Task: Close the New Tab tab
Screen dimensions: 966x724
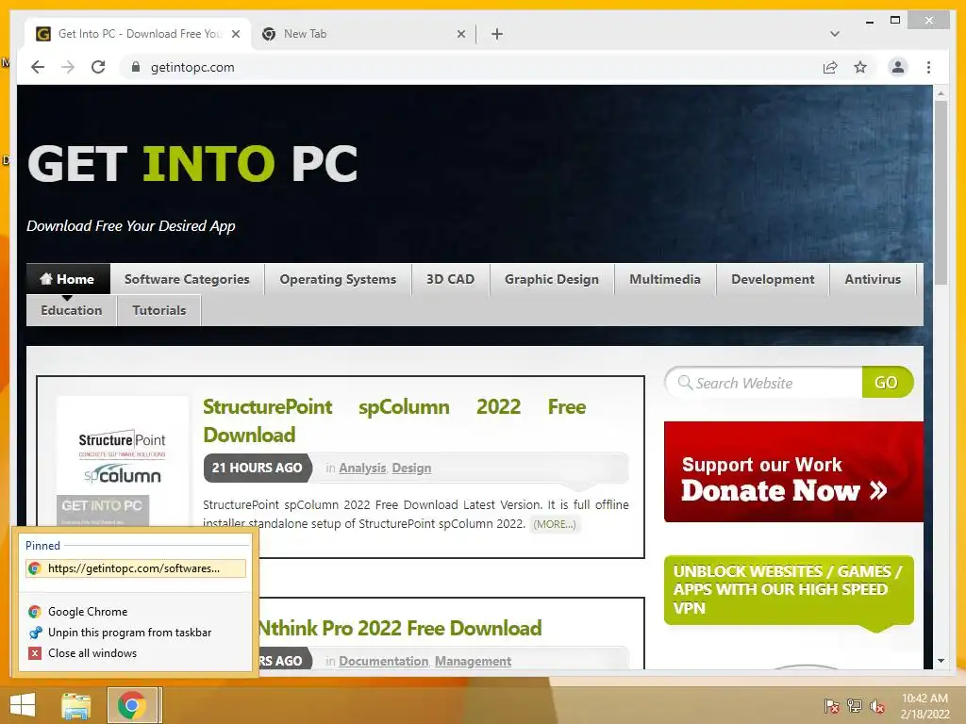Action: tap(460, 34)
